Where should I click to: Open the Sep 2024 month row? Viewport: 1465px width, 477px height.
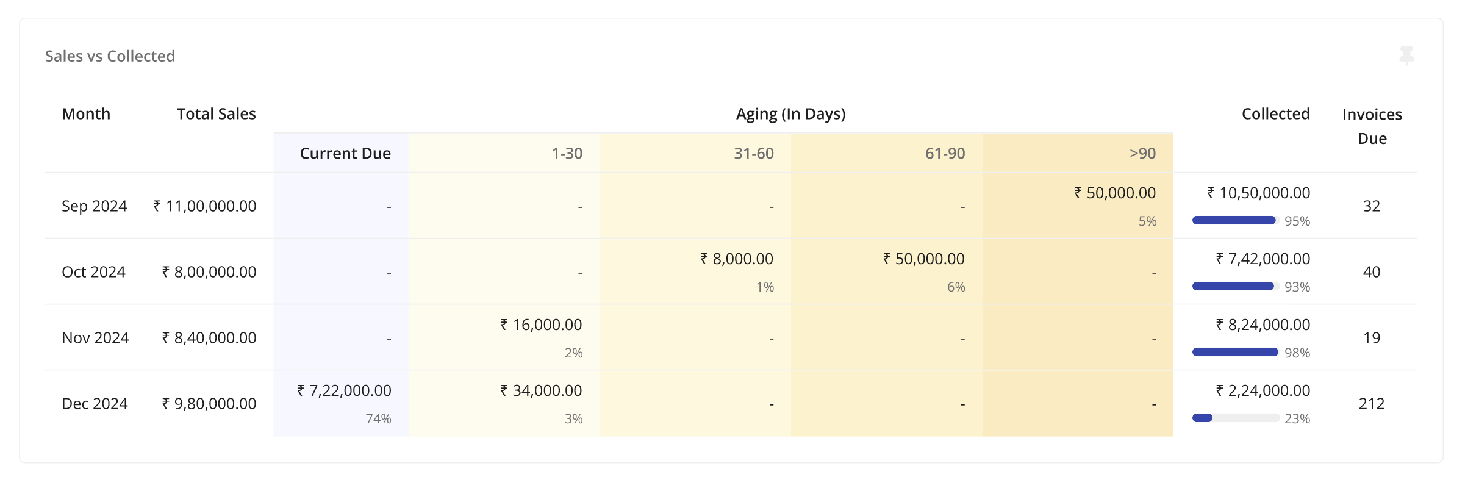tap(95, 206)
